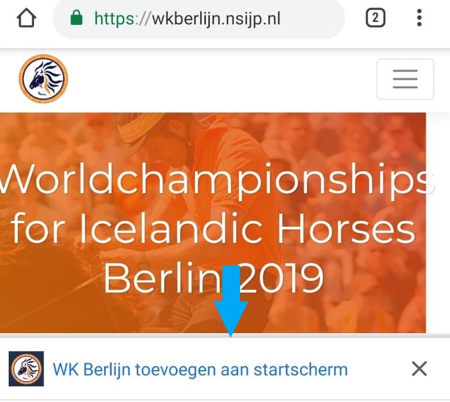This screenshot has height=402, width=450.
Task: Tap the green padlock security icon
Action: [76, 18]
